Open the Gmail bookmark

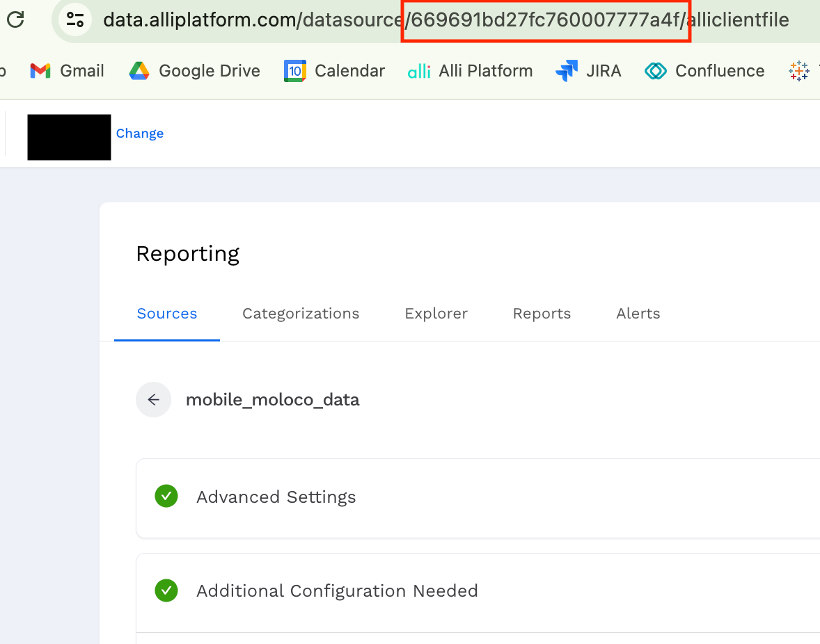tap(67, 71)
